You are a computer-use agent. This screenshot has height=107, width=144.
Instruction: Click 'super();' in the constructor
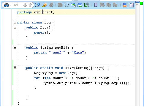pos(42,32)
